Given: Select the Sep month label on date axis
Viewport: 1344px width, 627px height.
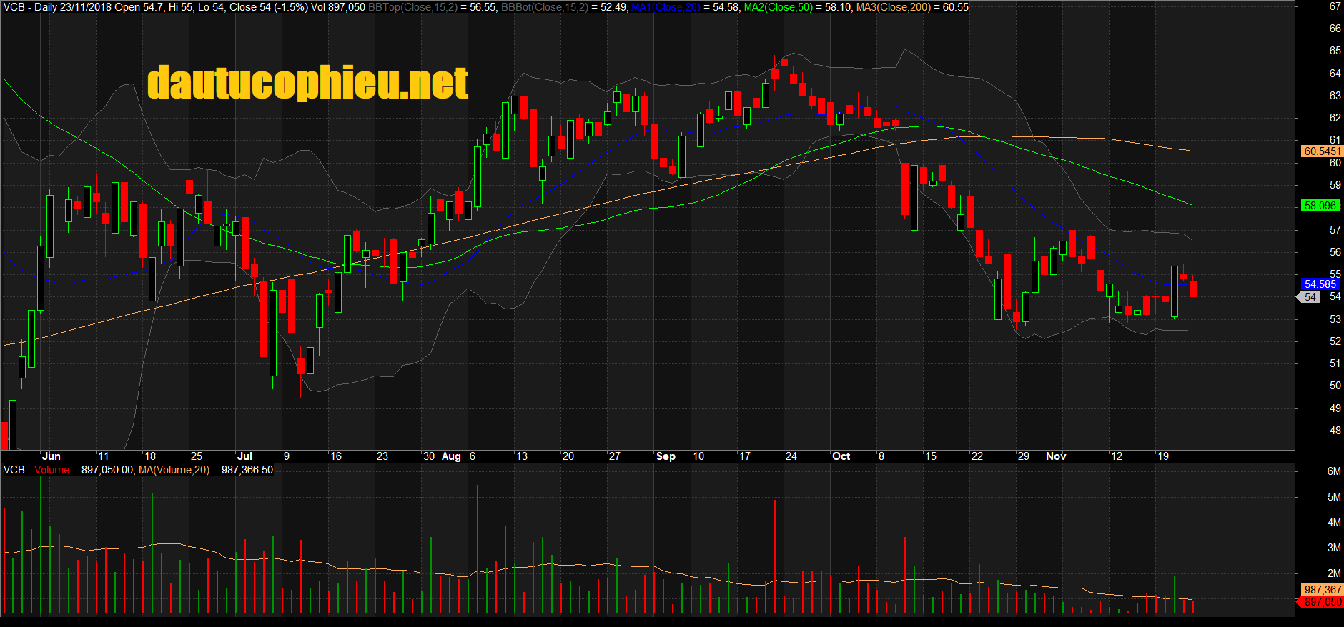Looking at the screenshot, I should point(666,456).
